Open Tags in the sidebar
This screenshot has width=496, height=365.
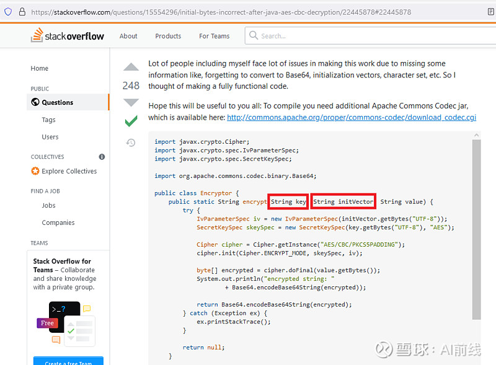click(48, 120)
